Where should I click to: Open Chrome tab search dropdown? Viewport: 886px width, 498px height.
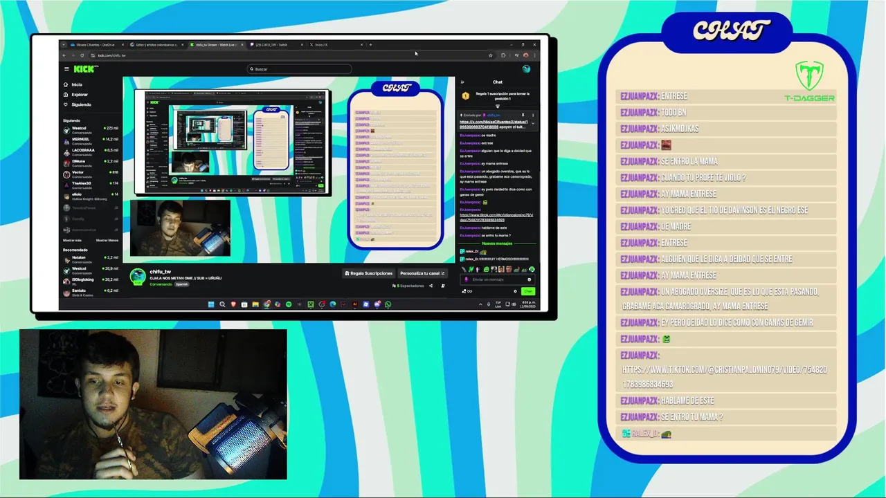(63, 45)
